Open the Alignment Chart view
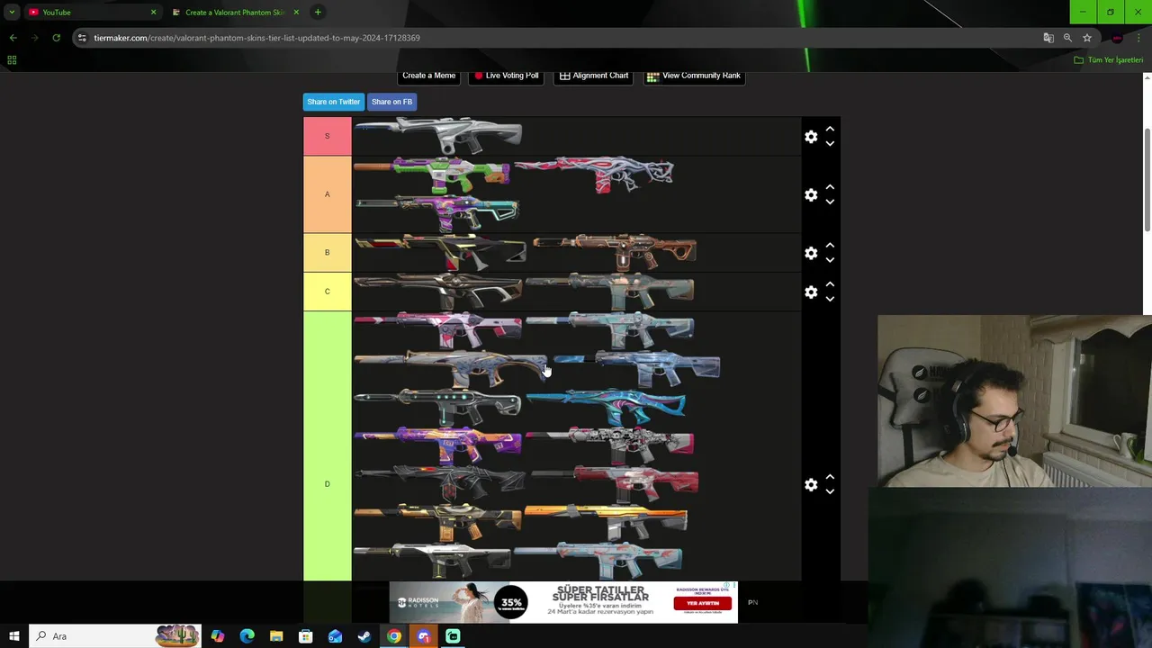 [594, 76]
